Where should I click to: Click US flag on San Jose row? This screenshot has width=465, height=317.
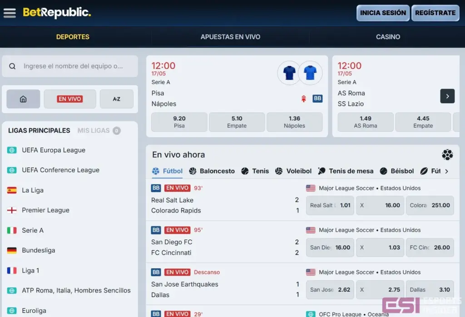coord(311,272)
